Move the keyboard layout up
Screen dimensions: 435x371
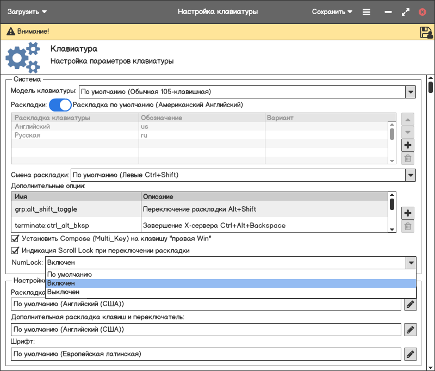pos(408,119)
